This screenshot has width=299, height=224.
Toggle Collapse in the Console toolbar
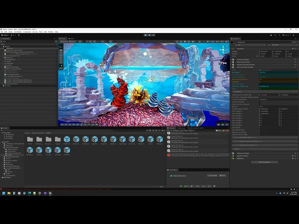coord(176,131)
